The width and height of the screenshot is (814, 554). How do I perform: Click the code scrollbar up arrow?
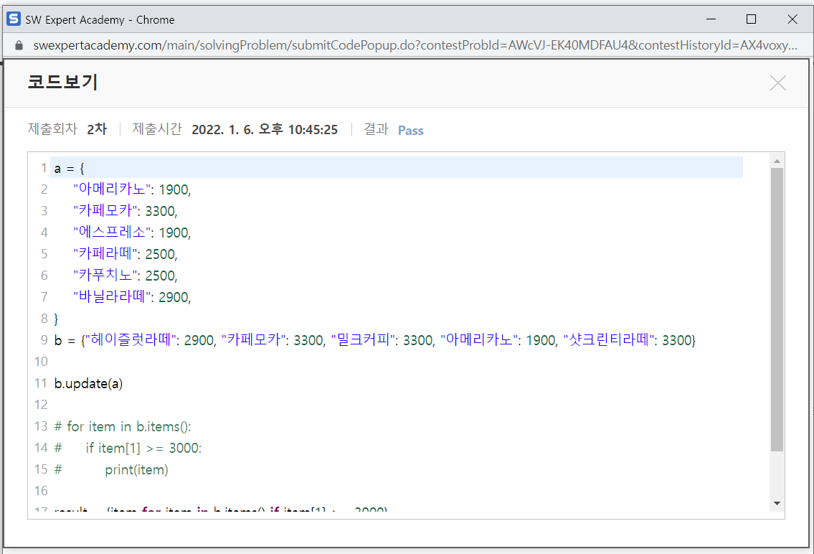coord(777,161)
